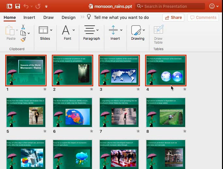
Task: Show more ribbon tabs chevron
Action: tap(82, 17)
